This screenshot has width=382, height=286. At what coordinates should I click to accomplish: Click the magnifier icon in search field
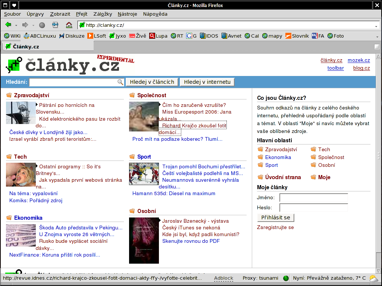[120, 82]
